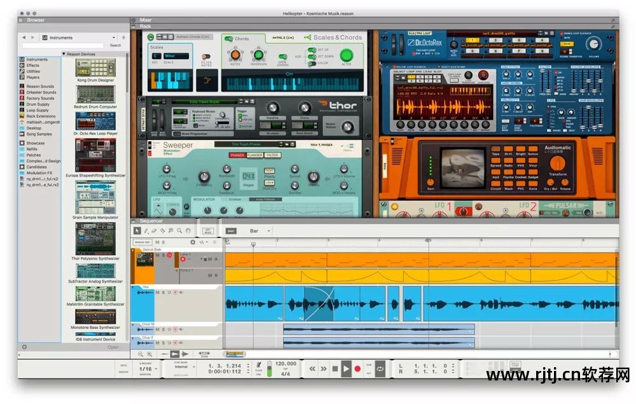The image size is (636, 404).
Task: Click the green Alter button on Scales & Chords
Action: click(346, 55)
